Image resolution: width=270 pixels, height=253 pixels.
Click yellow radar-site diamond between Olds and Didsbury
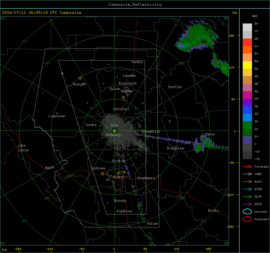pos(114,131)
